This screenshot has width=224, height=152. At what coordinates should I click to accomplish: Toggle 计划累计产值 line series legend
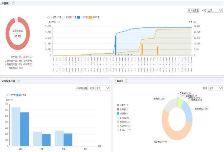[54, 17]
